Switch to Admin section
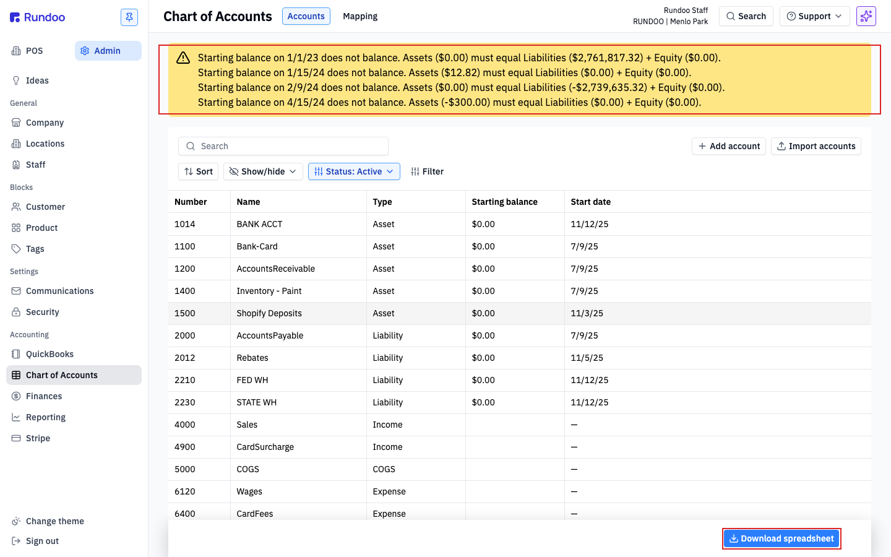Viewport: 891px width, 557px height. [x=108, y=51]
